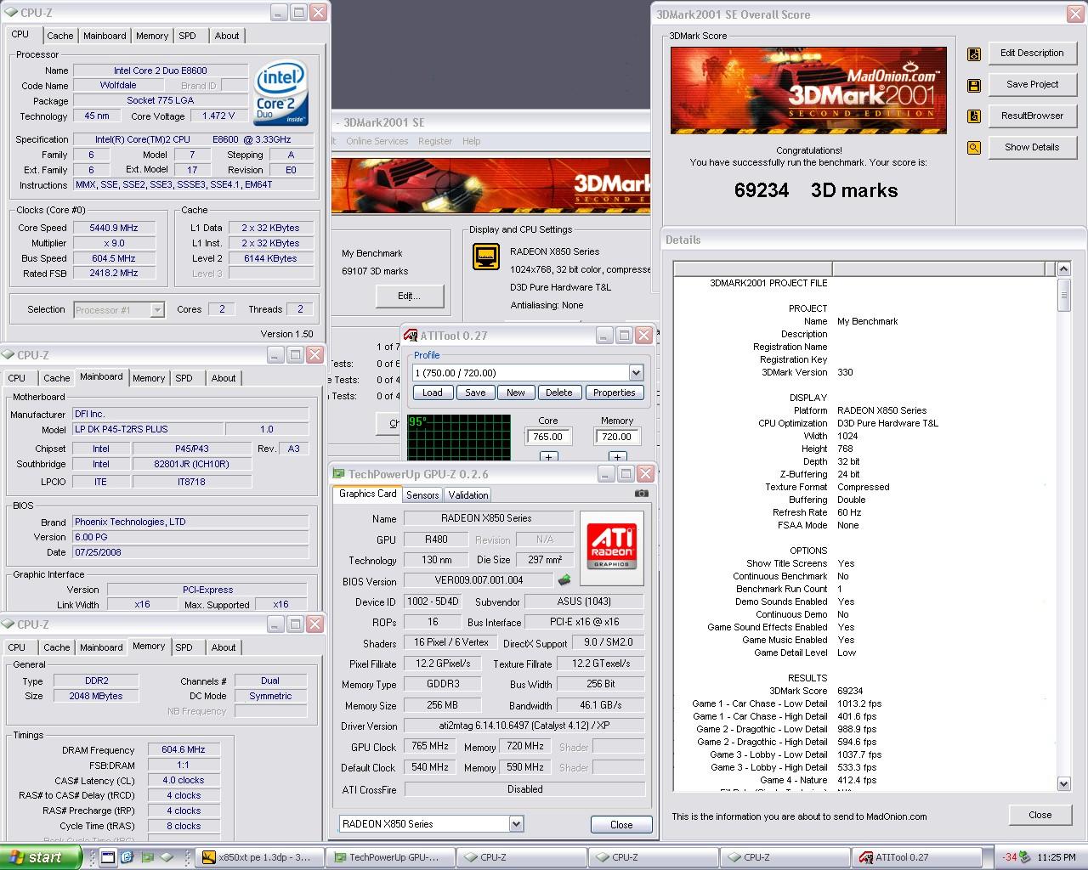Click the save BIOS icon in GPU-Z
The width and height of the screenshot is (1088, 870).
click(564, 580)
